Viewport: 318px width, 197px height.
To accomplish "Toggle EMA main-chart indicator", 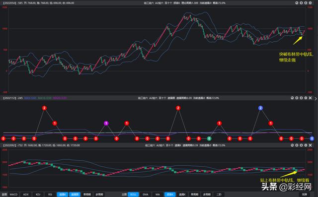I will (x=146, y=195).
